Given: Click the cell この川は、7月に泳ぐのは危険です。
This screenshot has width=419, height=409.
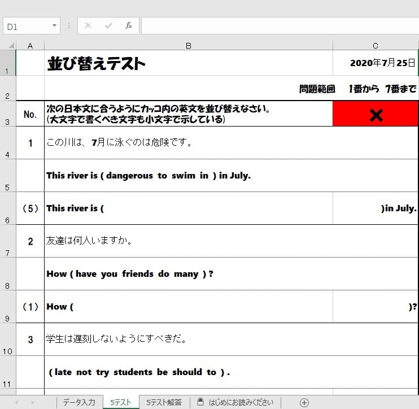Looking at the screenshot, I should click(x=231, y=143).
